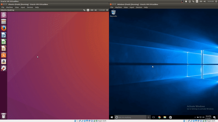The width and height of the screenshot is (218, 122).
Task: Open File menu of Windows VM window
Action: [x=112, y=7]
